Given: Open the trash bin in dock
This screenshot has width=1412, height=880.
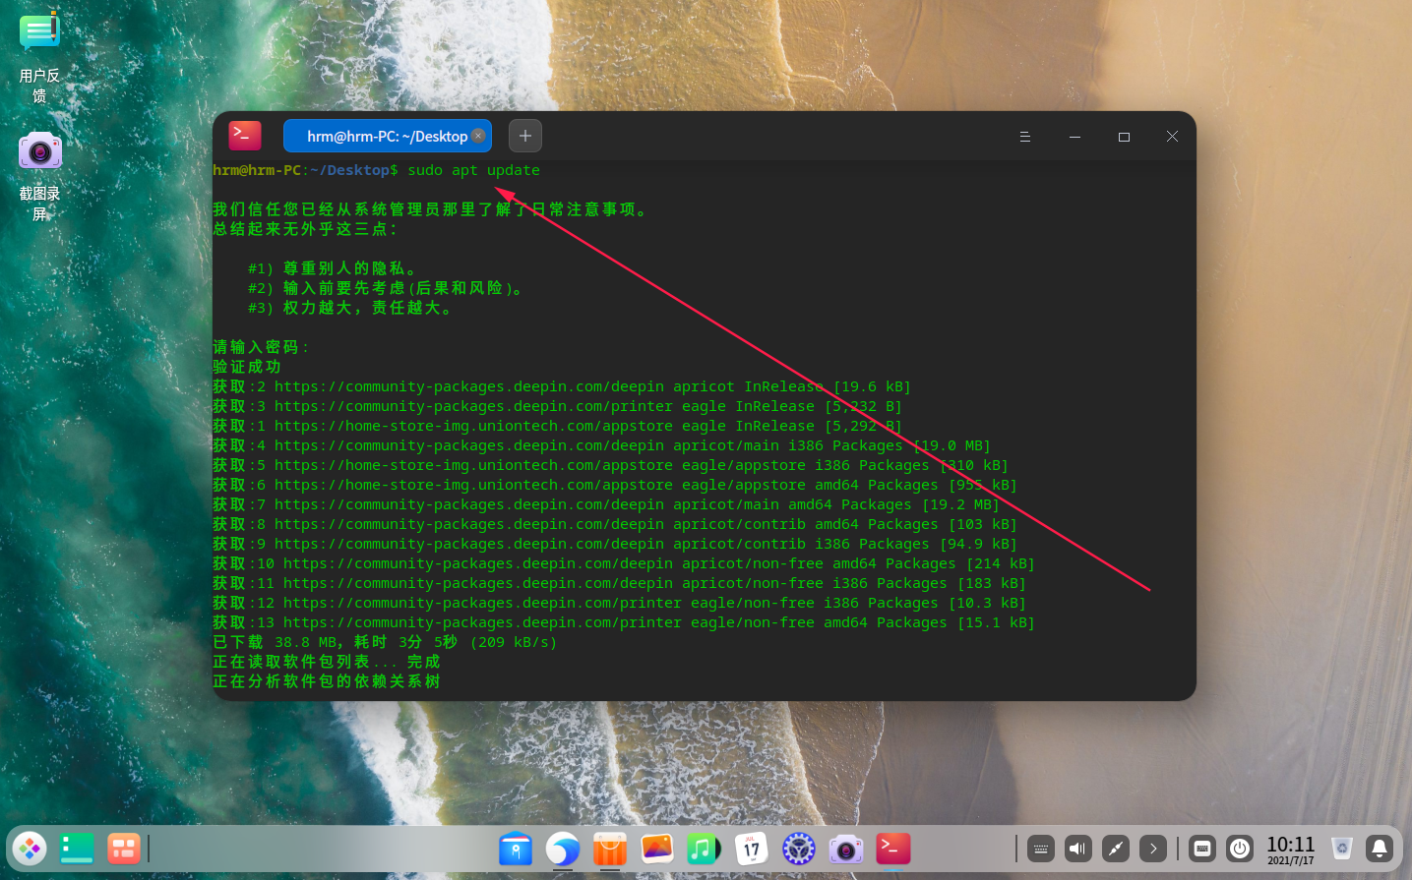Looking at the screenshot, I should pos(1342,849).
